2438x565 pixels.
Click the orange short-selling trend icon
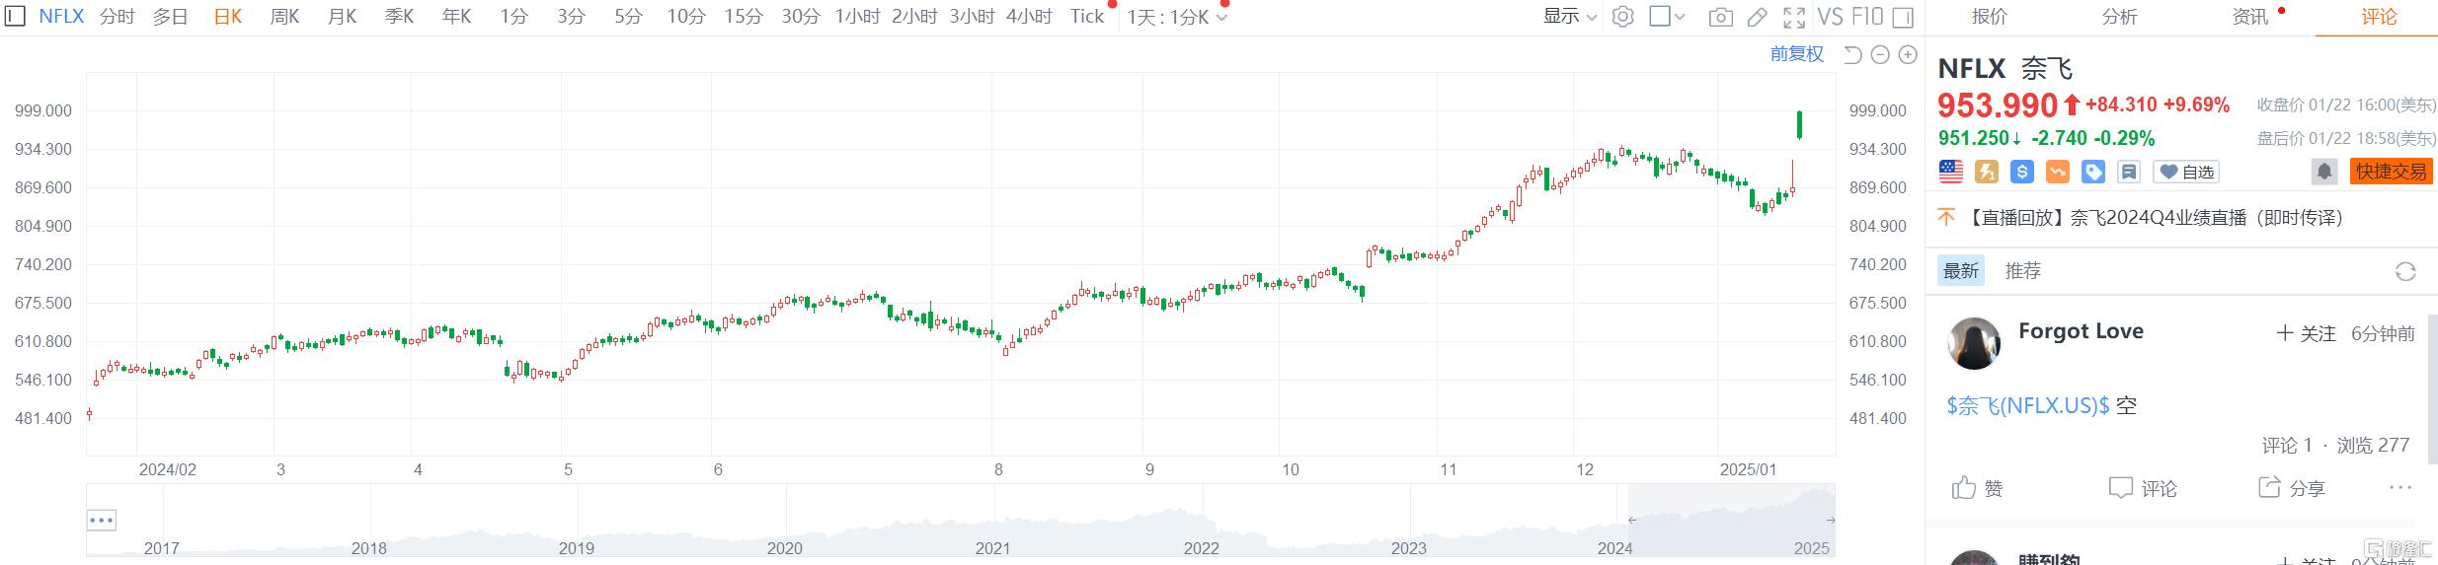(2058, 172)
